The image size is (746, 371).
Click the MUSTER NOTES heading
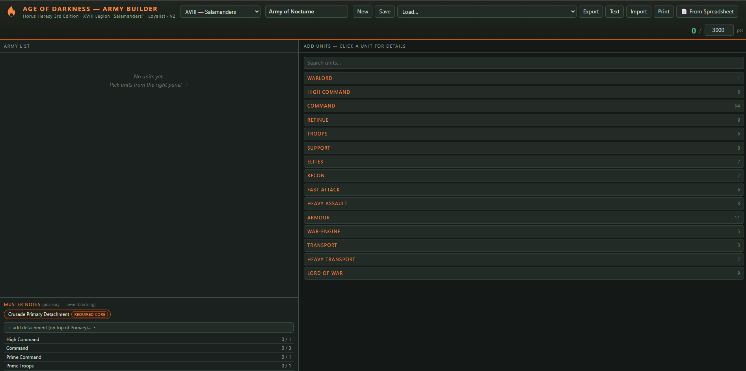pos(22,304)
